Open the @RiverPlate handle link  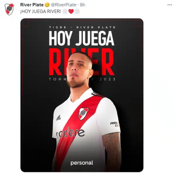click(64, 5)
